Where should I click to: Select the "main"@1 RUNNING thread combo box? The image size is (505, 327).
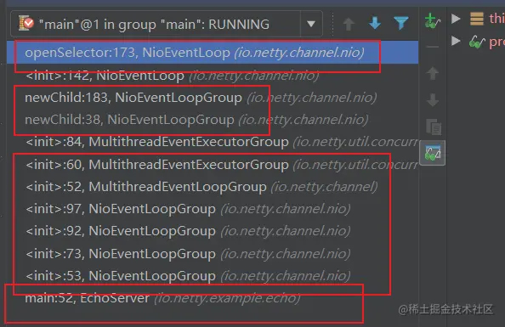tap(167, 24)
